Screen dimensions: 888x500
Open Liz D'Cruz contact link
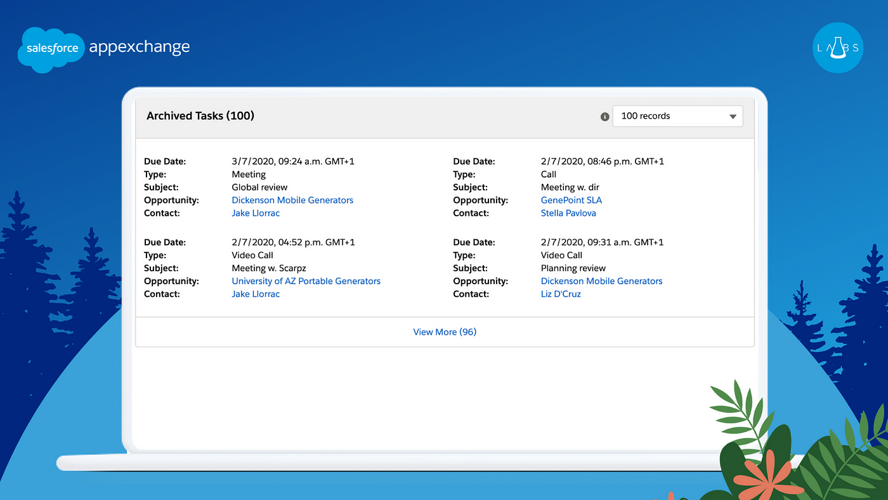(561, 294)
